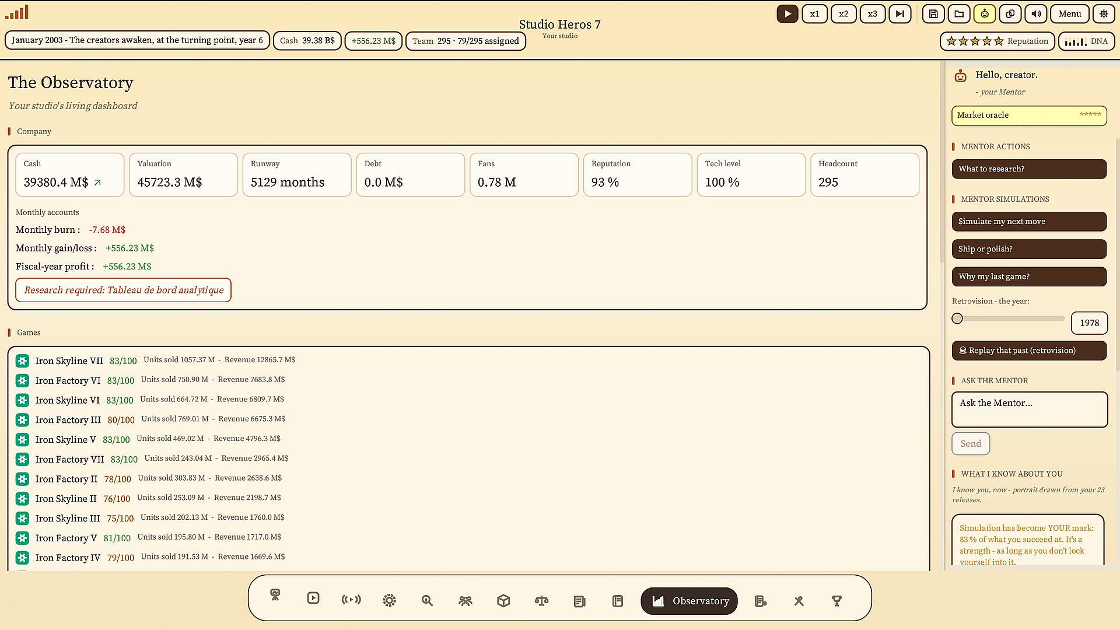Open the balance scales icon in bottom navigation
1120x630 pixels.
pyautogui.click(x=541, y=601)
